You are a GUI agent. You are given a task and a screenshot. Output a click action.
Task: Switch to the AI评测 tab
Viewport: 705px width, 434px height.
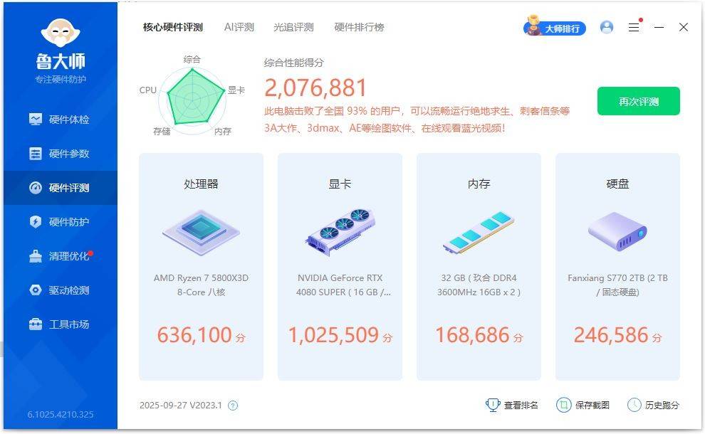240,27
